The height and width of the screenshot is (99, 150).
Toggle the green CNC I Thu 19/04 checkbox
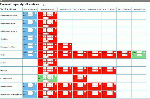tap(144, 52)
